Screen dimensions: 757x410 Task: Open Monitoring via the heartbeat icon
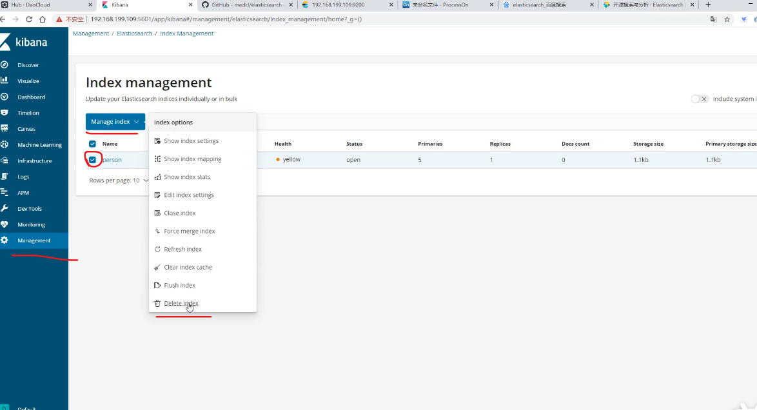click(5, 224)
